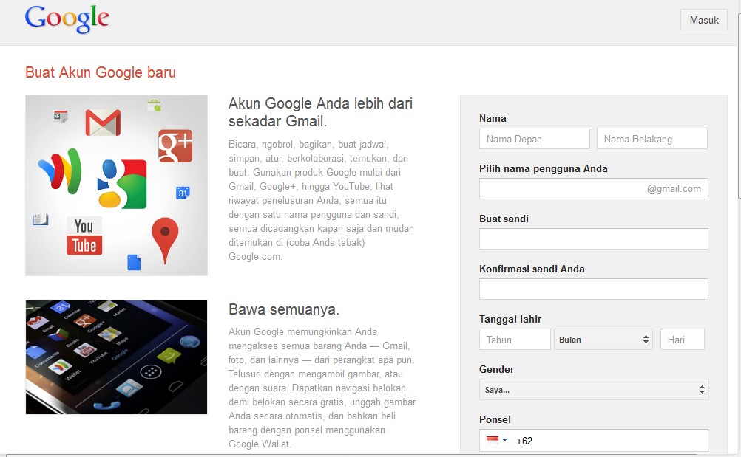Click the Masuk button
The height and width of the screenshot is (457, 741).
703,20
